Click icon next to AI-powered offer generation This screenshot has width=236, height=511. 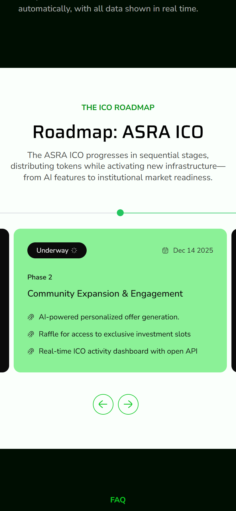(31, 317)
